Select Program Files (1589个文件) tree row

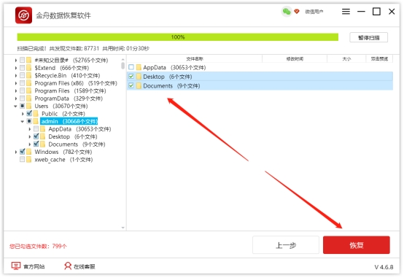[70, 90]
